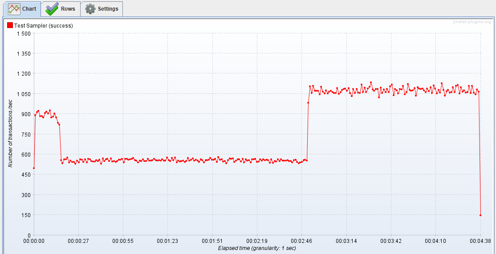Click the 'Elapsed time (granularity: 1 sec)' axis title

click(257, 248)
